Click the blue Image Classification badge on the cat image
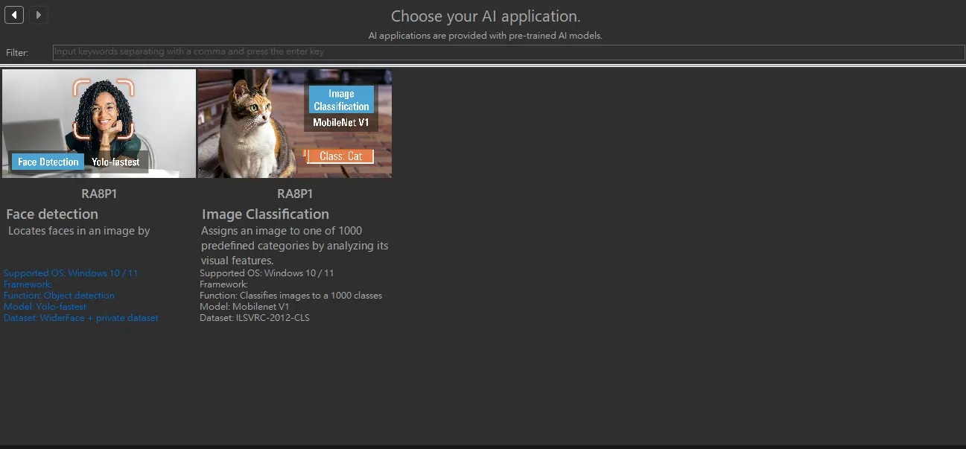This screenshot has height=449, width=966. click(x=341, y=100)
